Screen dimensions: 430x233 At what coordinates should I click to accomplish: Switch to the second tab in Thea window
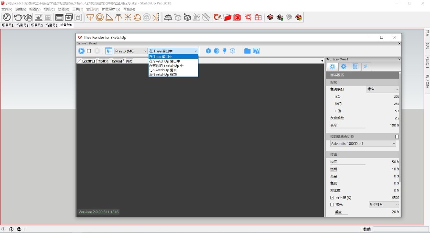point(103,61)
